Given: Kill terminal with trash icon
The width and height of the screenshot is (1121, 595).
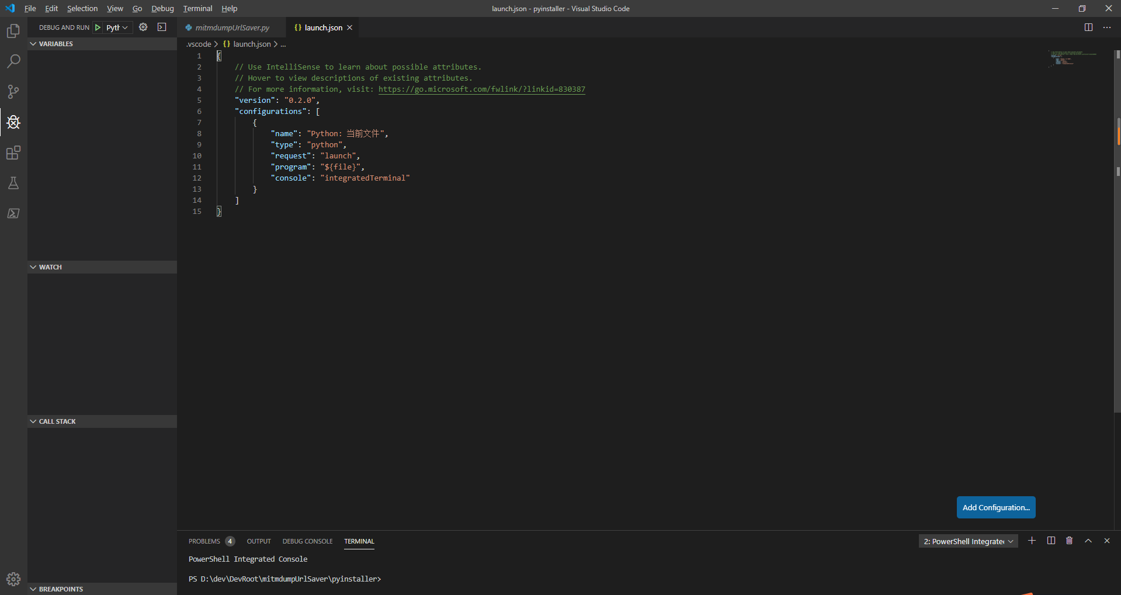Looking at the screenshot, I should coord(1069,541).
